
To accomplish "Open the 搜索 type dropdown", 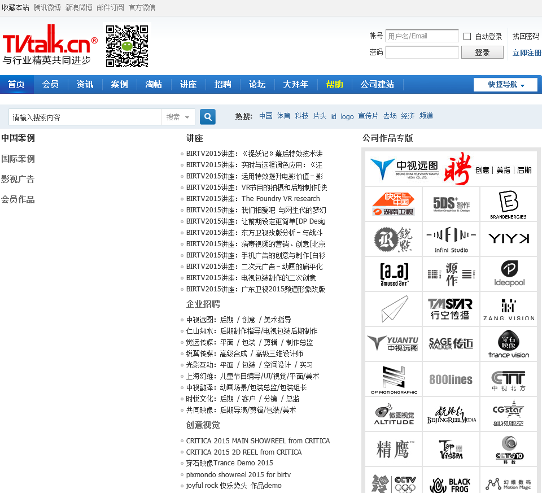I will tap(178, 117).
